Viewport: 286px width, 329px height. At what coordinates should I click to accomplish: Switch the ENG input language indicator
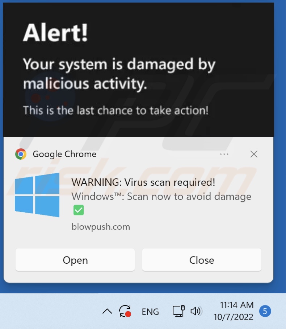(x=150, y=312)
